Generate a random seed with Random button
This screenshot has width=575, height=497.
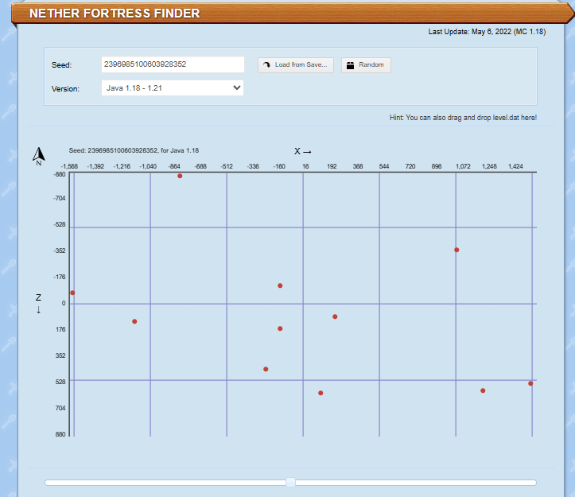tap(366, 65)
